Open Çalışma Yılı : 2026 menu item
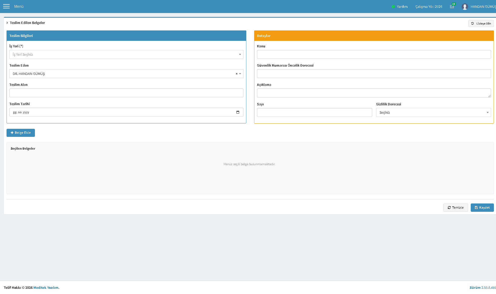 [x=429, y=7]
